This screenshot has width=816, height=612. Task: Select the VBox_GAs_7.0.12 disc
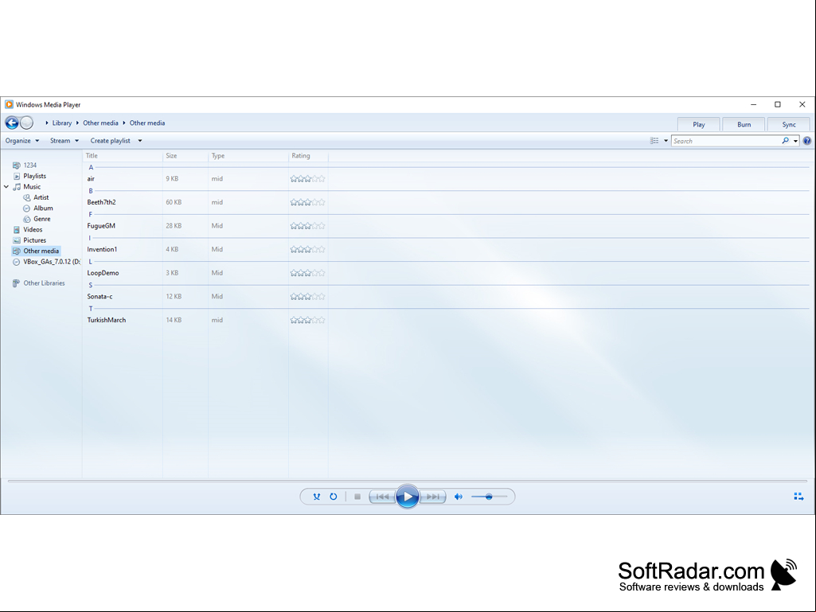(x=46, y=262)
